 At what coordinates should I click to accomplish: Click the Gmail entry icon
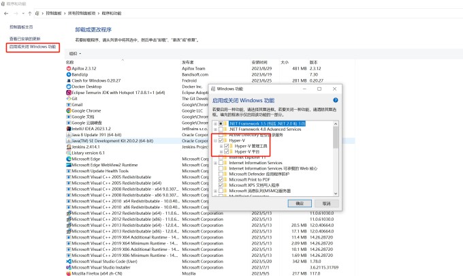[69, 105]
